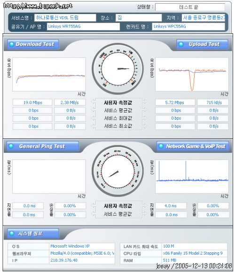Select the Mozilla/4.0 browser string

point(82,253)
